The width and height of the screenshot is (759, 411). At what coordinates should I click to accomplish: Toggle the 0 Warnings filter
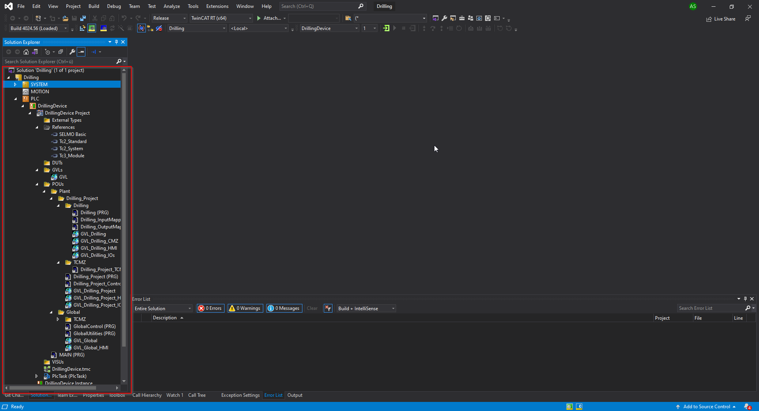coord(245,308)
